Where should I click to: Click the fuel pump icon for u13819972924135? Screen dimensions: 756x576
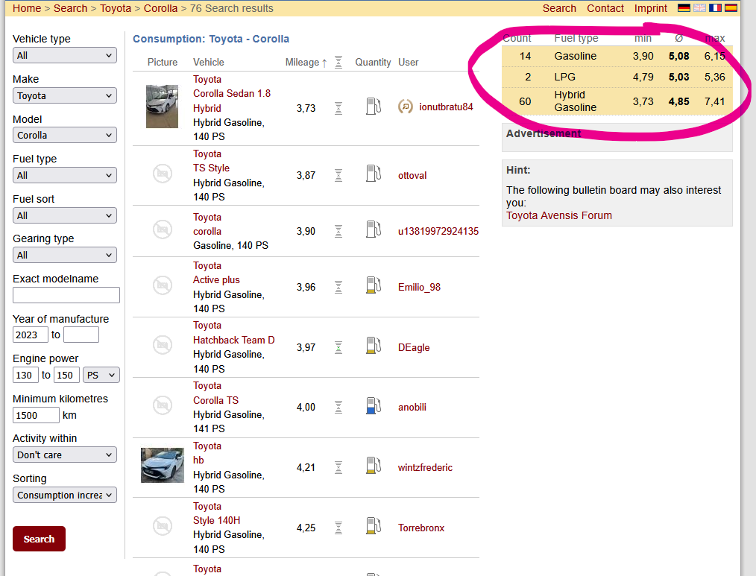point(374,230)
